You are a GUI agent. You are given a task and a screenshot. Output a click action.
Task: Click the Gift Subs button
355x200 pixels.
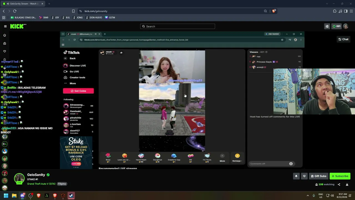(319, 176)
